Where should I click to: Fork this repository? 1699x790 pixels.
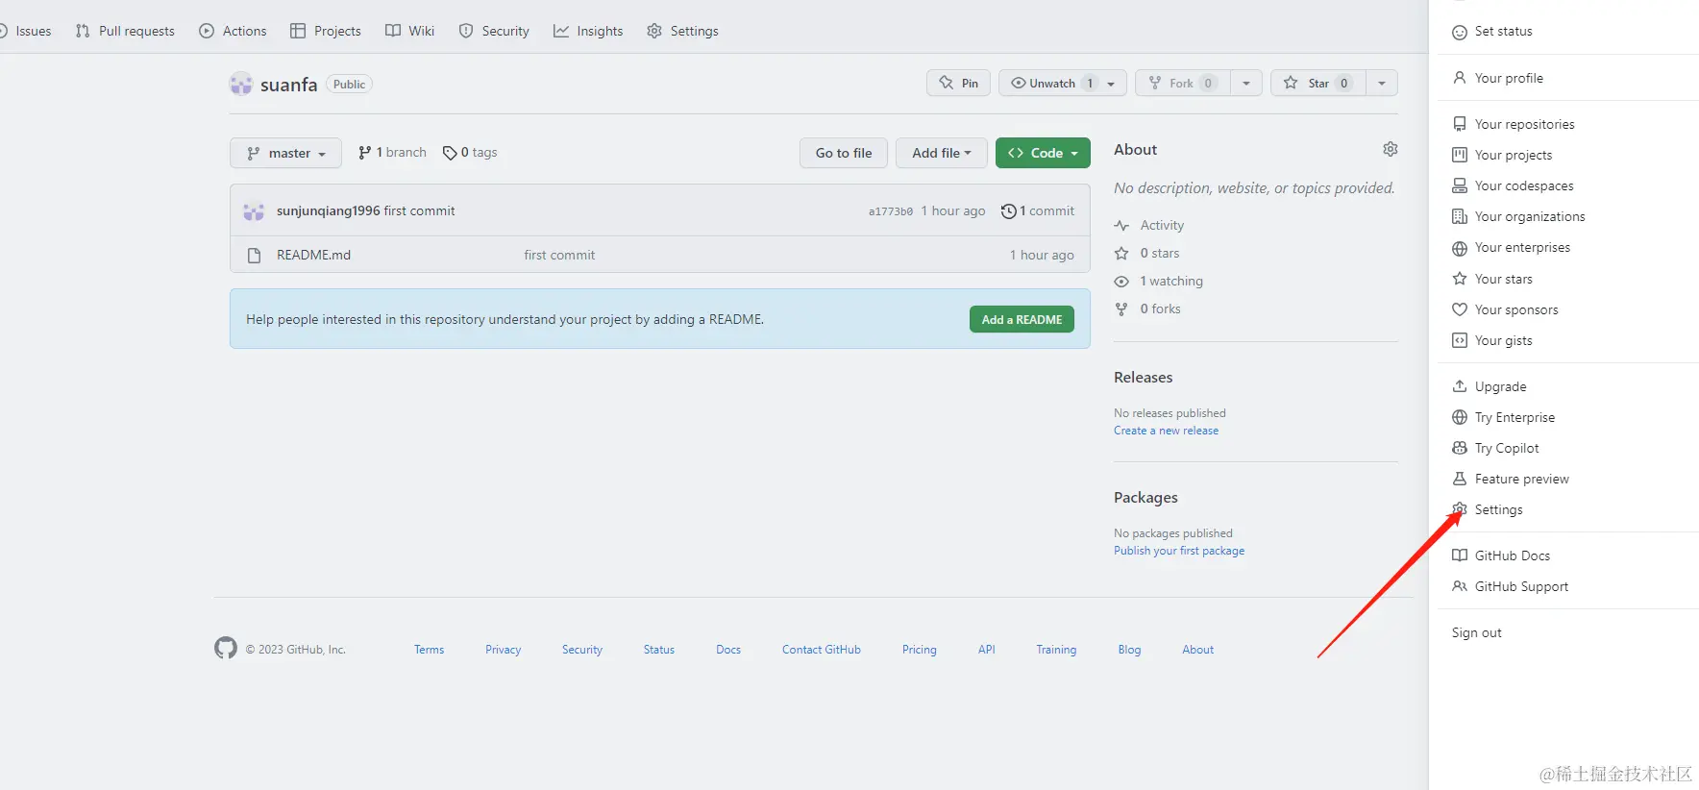(x=1183, y=83)
